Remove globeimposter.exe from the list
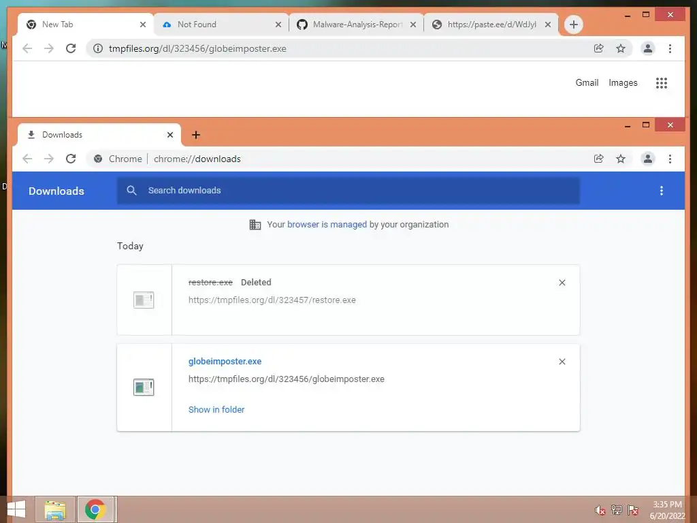Screen dimensions: 697x523 coord(562,362)
